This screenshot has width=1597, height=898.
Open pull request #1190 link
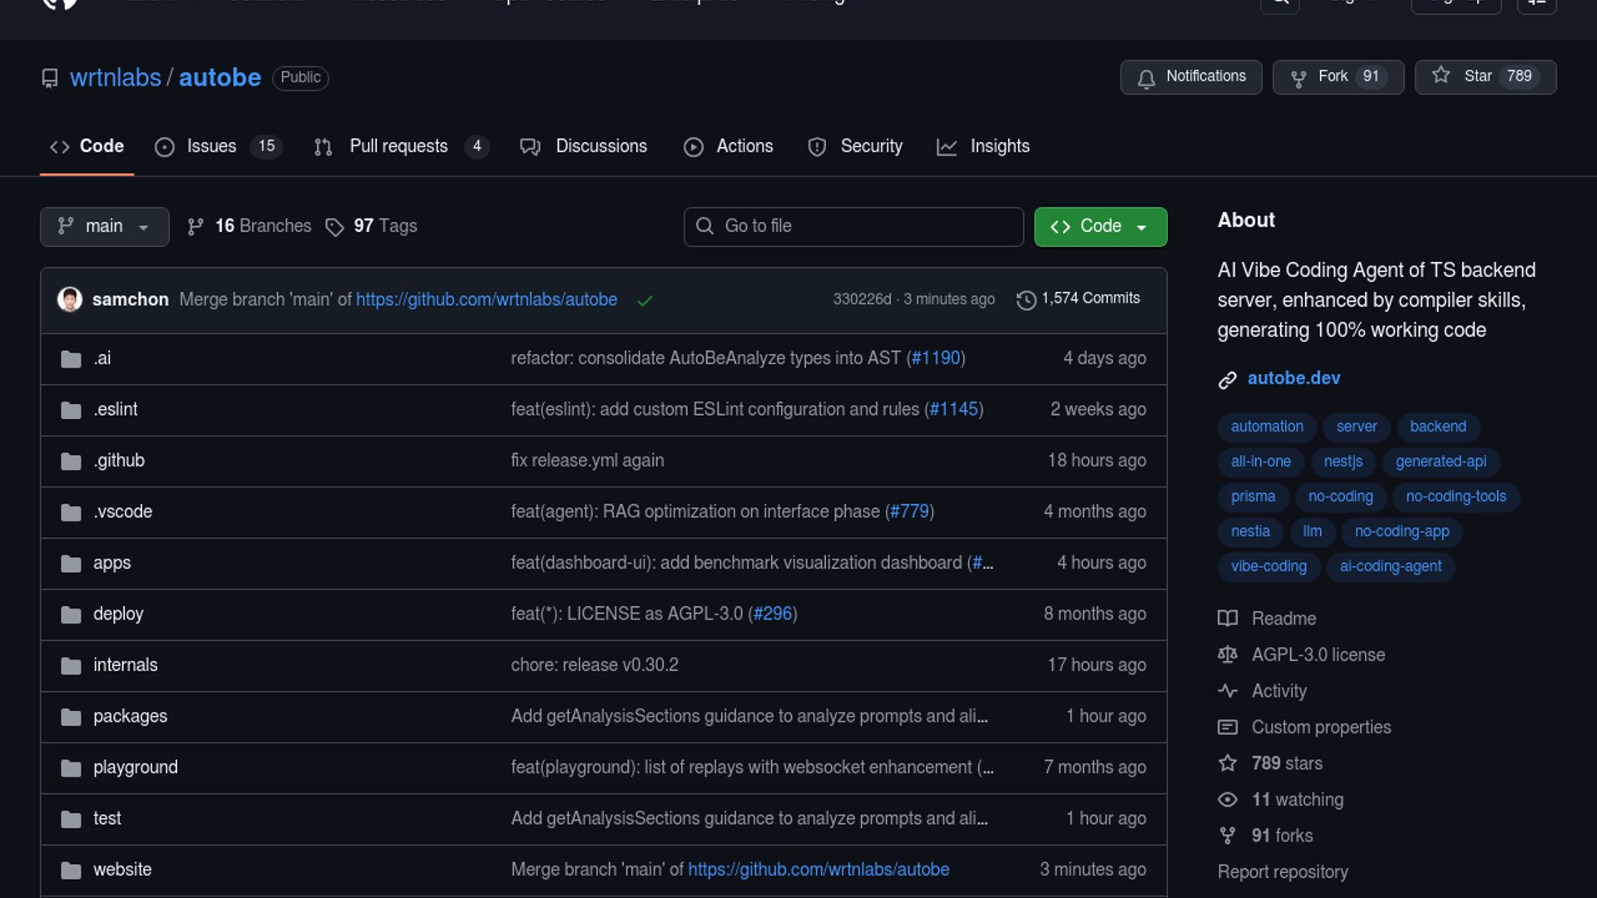click(936, 358)
